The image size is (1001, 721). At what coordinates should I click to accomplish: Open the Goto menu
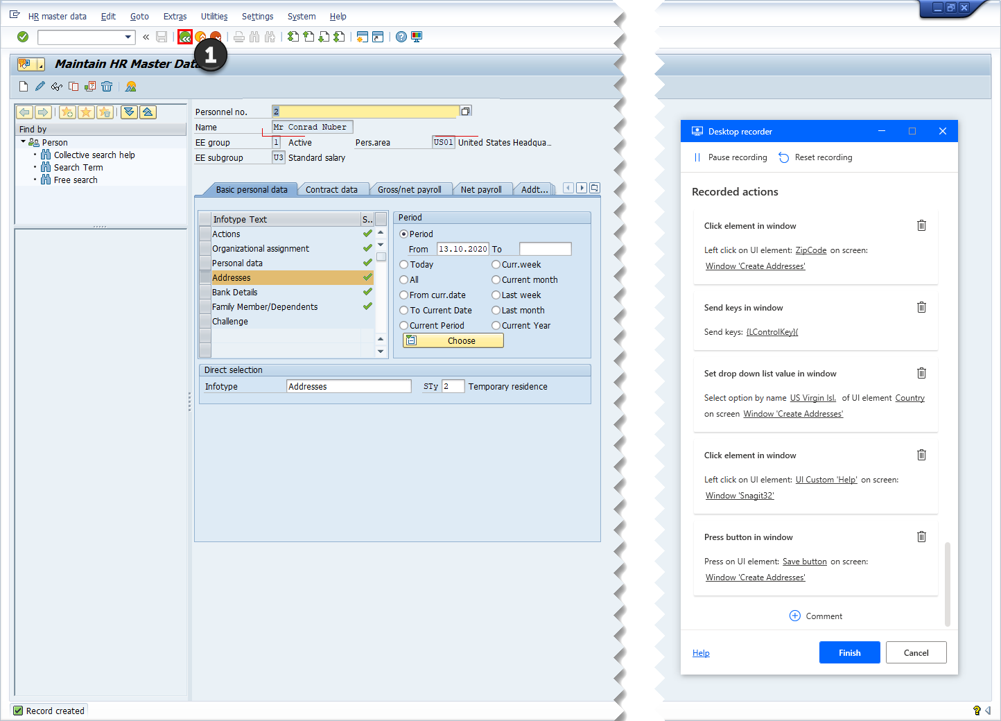click(x=139, y=16)
